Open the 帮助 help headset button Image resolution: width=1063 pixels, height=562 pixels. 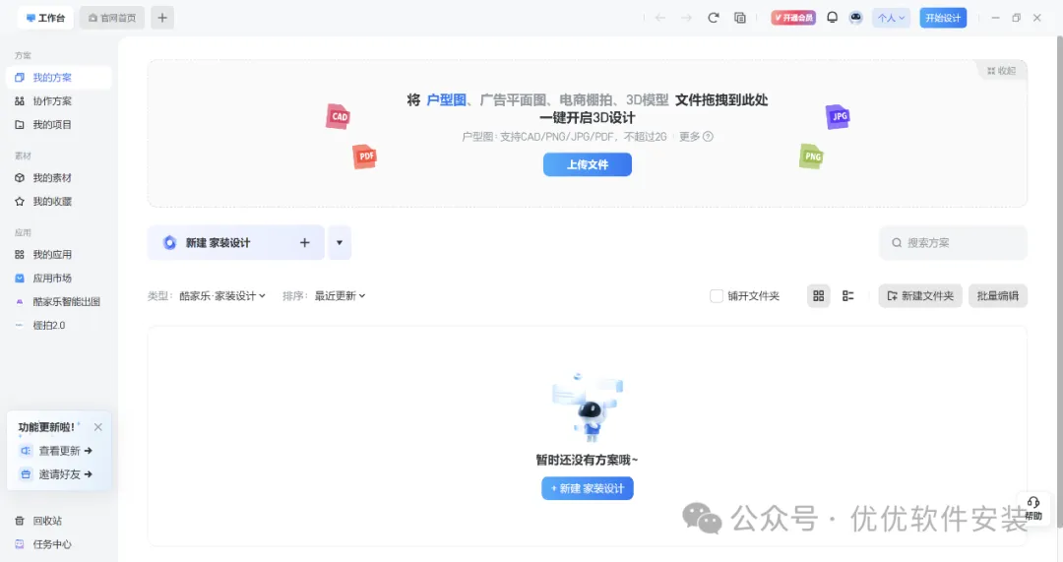point(1033,509)
